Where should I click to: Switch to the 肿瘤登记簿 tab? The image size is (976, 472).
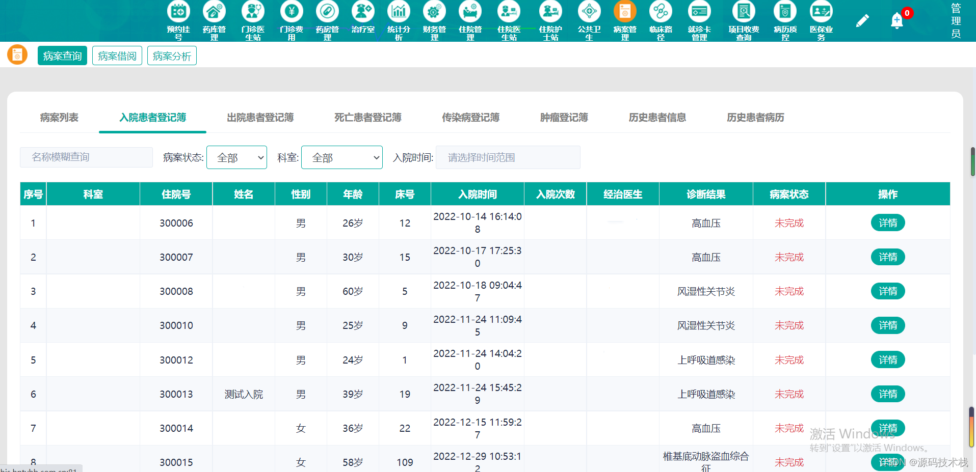[564, 118]
